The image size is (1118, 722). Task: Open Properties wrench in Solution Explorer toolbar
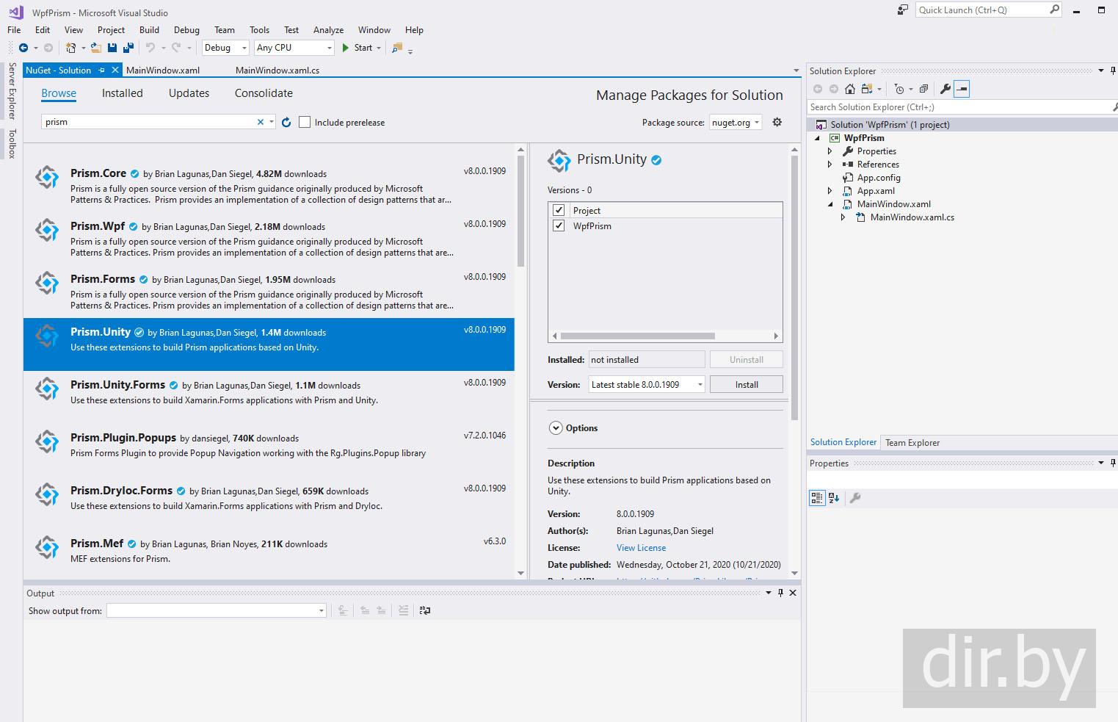coord(945,89)
